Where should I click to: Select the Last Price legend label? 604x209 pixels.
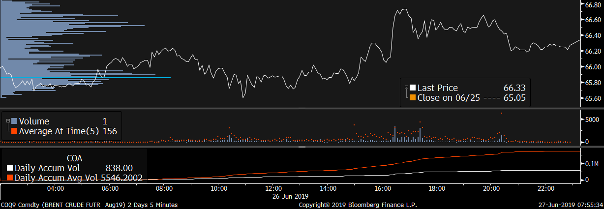(437, 88)
